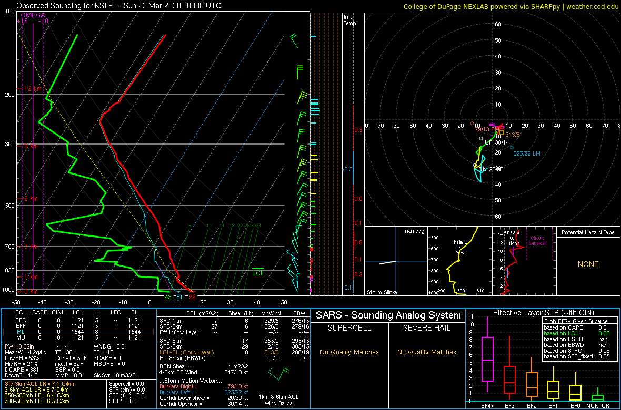Click the CINH column header
621x410 pixels.
pyautogui.click(x=58, y=312)
